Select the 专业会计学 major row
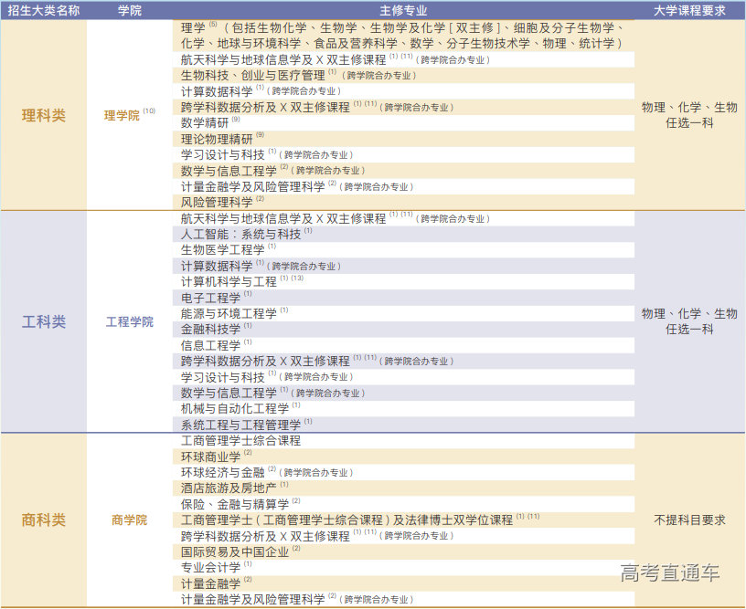Screen dimensions: 746x609 point(211,567)
